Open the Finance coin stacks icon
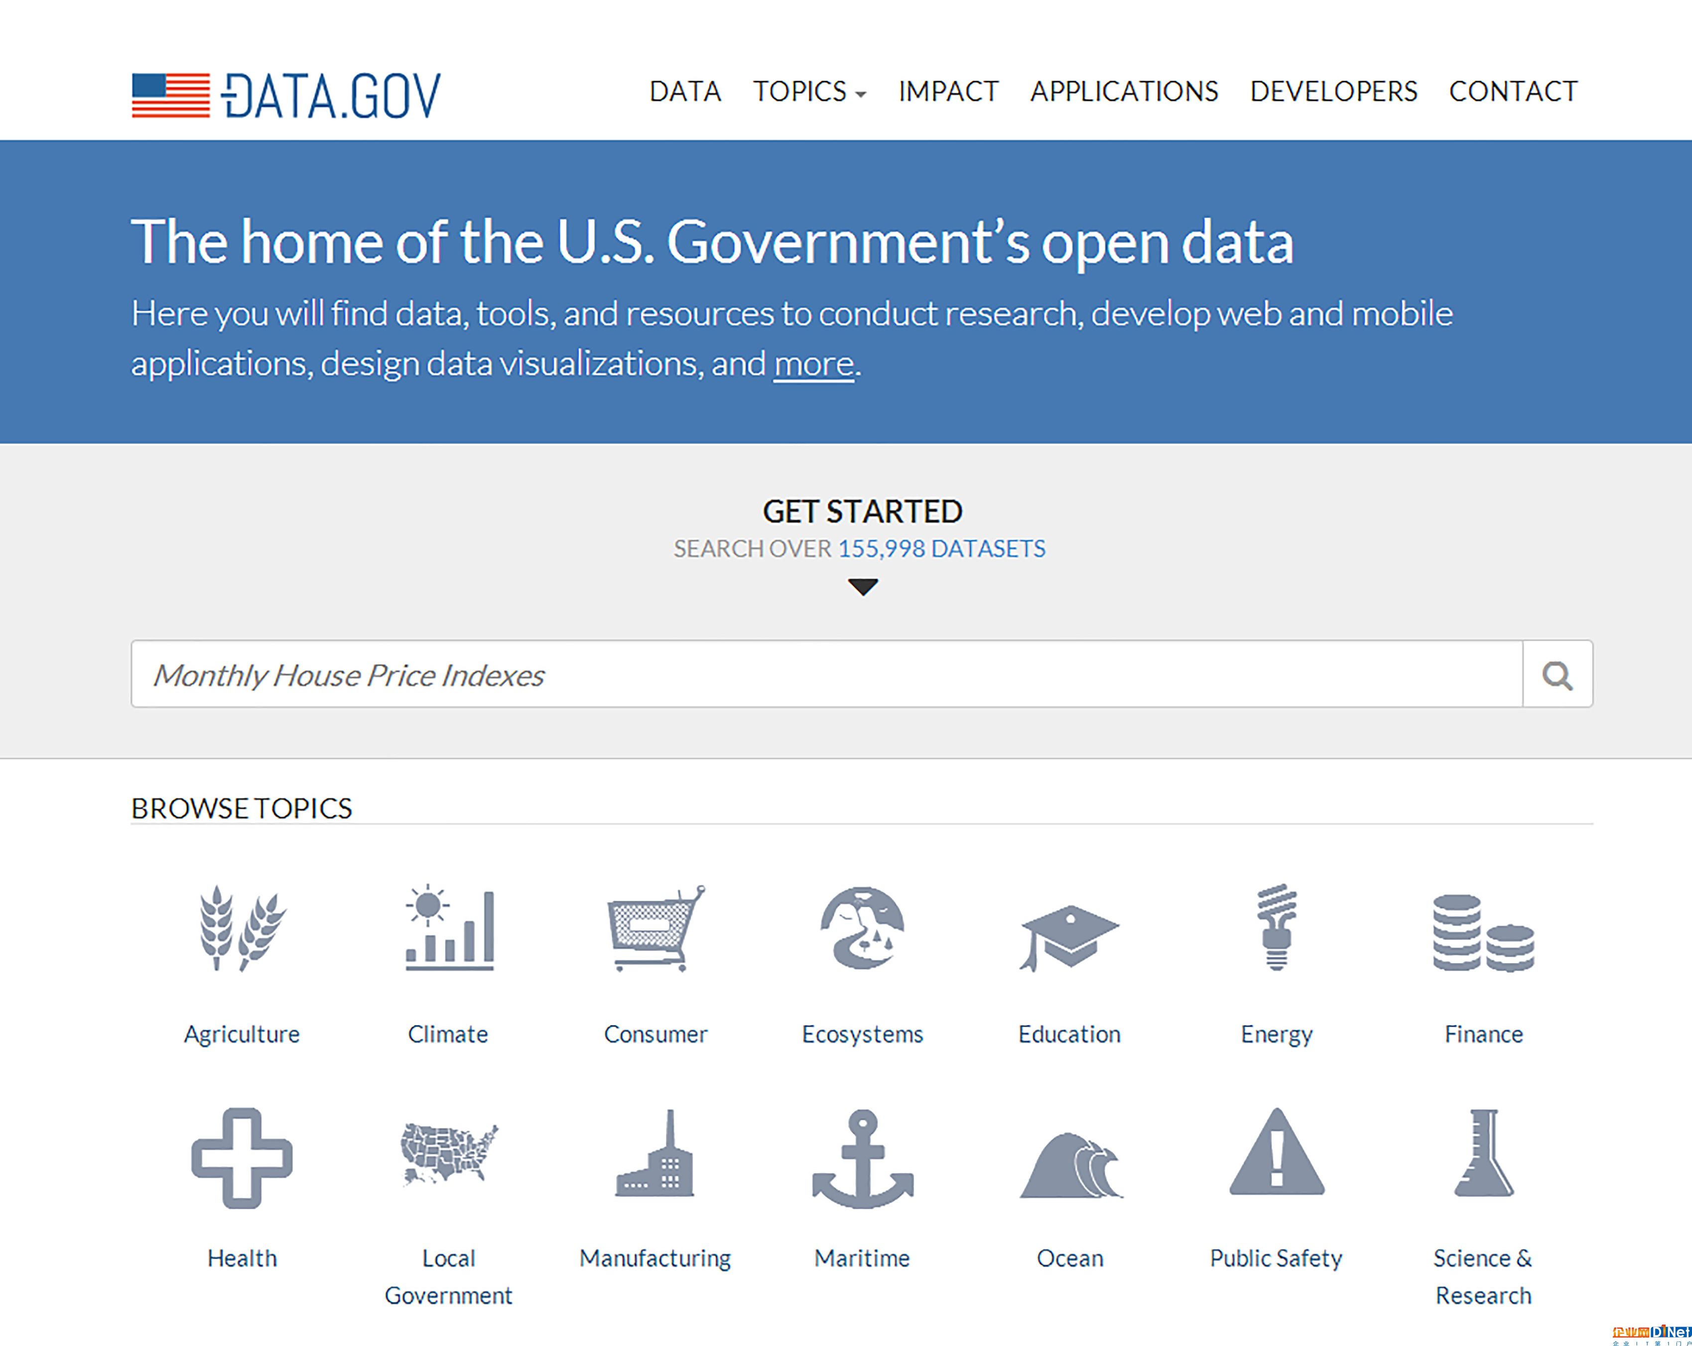The height and width of the screenshot is (1346, 1692). [1483, 933]
